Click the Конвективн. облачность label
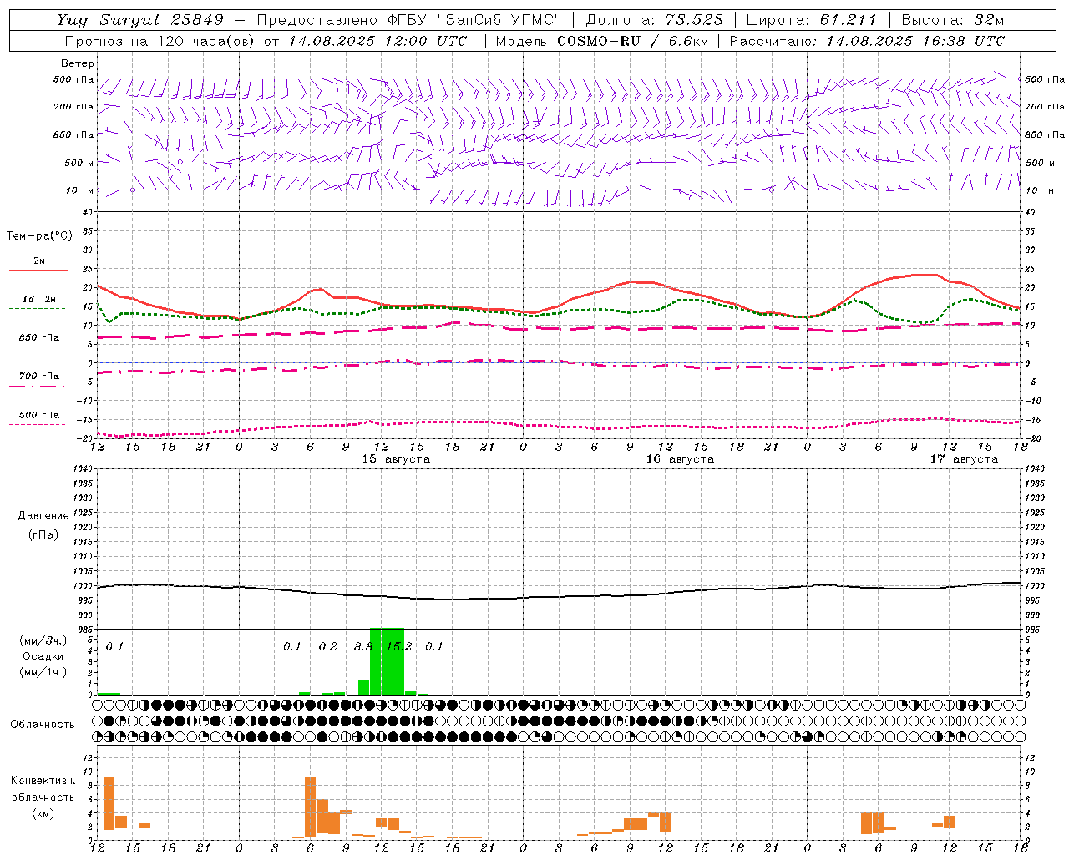The height and width of the screenshot is (855, 1069). coord(43,789)
